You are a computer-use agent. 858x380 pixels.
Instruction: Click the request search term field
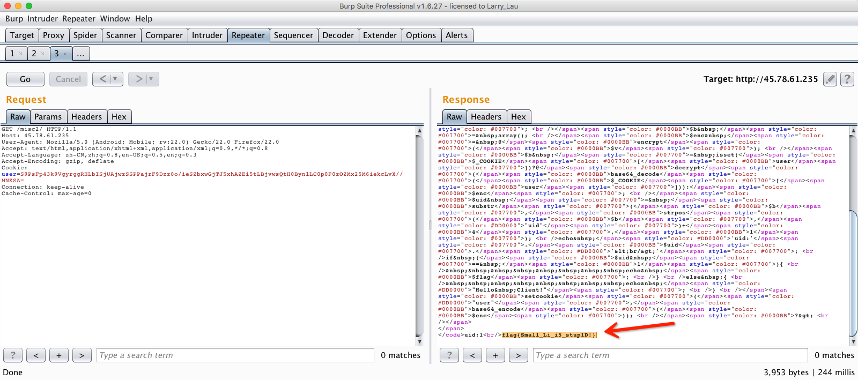235,355
